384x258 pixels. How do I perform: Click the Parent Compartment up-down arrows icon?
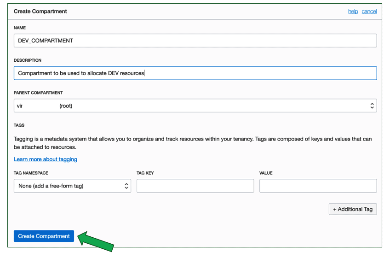point(372,106)
